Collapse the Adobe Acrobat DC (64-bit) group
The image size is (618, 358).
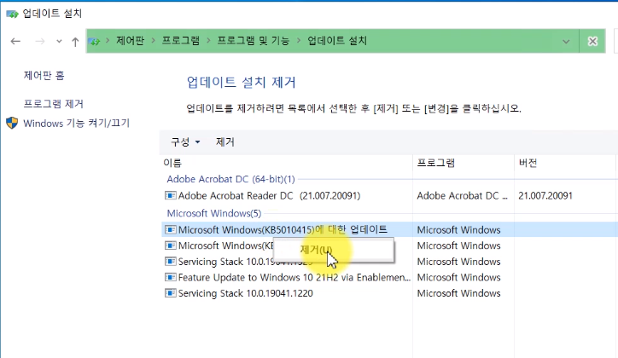click(230, 179)
